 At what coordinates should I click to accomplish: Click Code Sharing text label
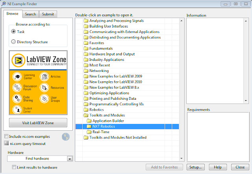pos(28,99)
